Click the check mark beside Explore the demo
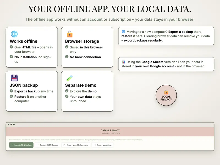Viewport: 220px width, 165px height. click(67, 91)
